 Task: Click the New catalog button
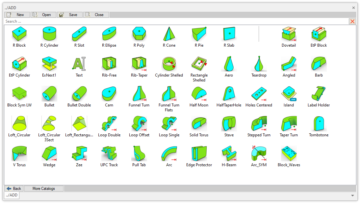[x=17, y=15]
